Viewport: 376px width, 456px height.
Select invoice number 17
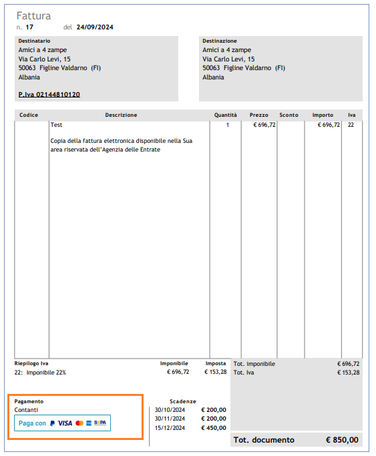click(29, 27)
